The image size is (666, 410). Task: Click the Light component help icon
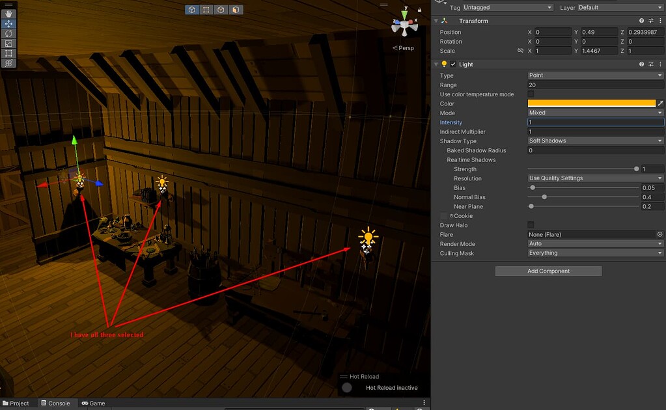click(641, 64)
